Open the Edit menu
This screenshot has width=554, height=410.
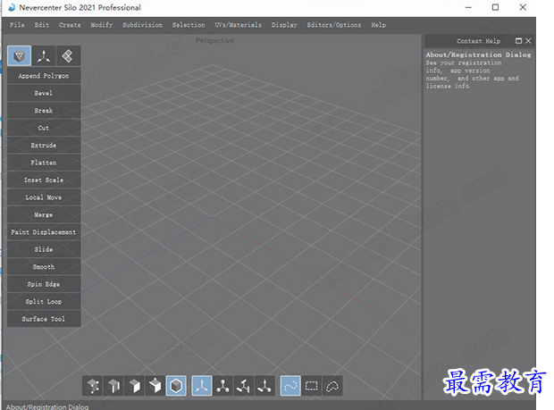(x=42, y=25)
